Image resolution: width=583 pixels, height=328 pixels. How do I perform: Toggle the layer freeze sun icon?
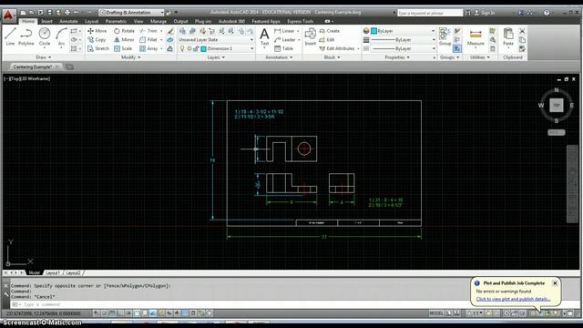[189, 48]
